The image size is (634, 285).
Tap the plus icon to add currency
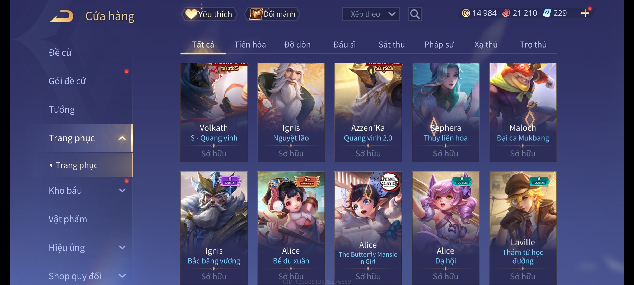[x=585, y=13]
